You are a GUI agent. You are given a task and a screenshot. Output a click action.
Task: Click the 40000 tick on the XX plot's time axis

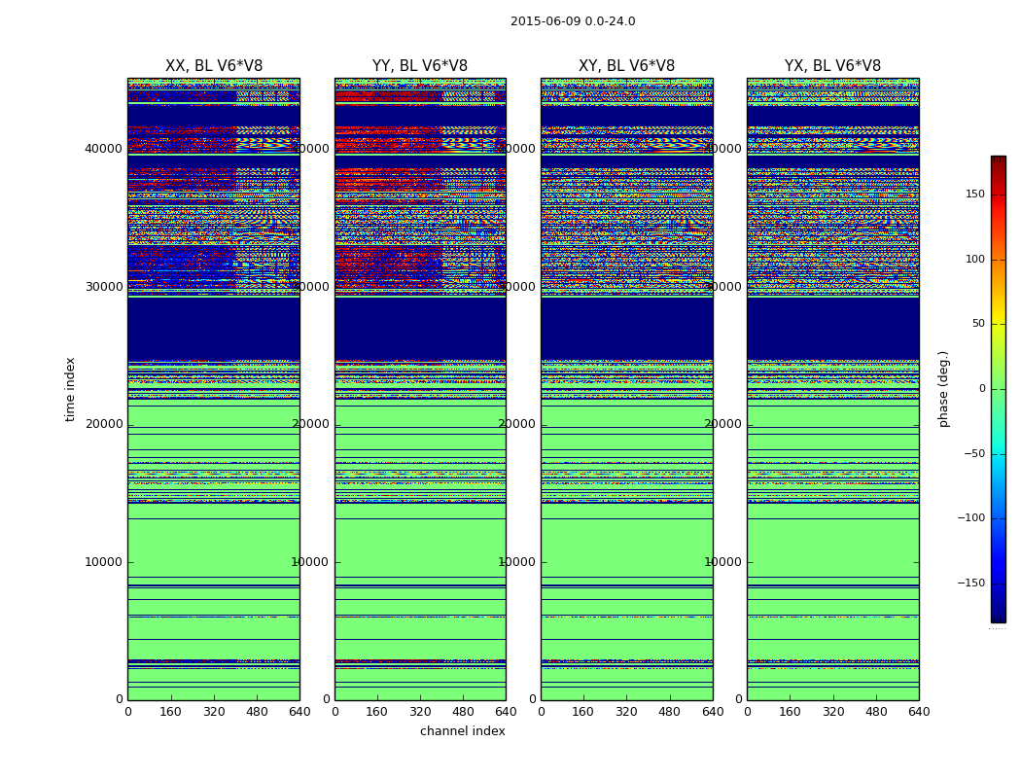click(104, 149)
